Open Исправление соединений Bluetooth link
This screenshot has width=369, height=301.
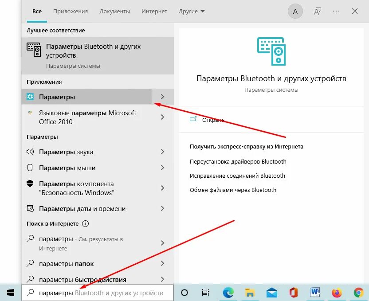coord(237,176)
